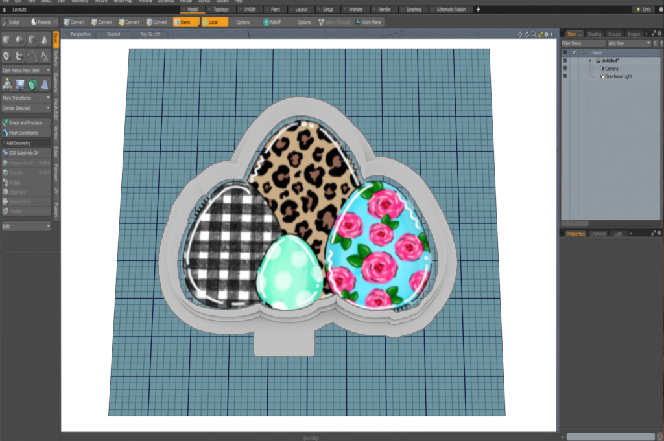Click the viewport zoom magnifier icon
Image resolution: width=664 pixels, height=441 pixels.
pyautogui.click(x=534, y=34)
